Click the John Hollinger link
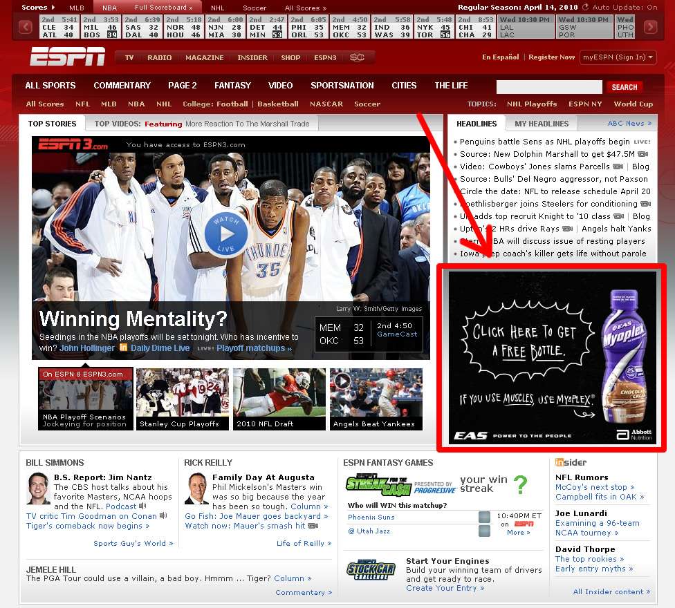 tap(87, 348)
